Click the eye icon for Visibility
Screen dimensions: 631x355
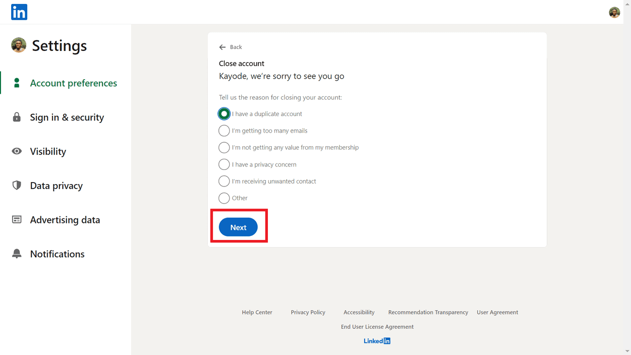pos(17,151)
